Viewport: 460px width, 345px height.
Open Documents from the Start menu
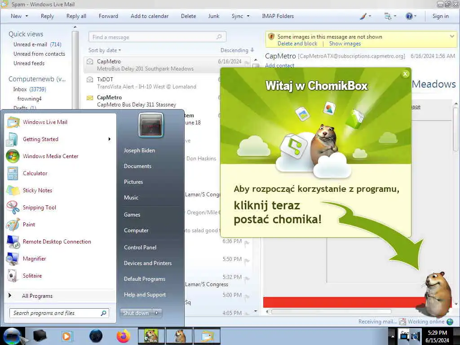click(x=137, y=166)
